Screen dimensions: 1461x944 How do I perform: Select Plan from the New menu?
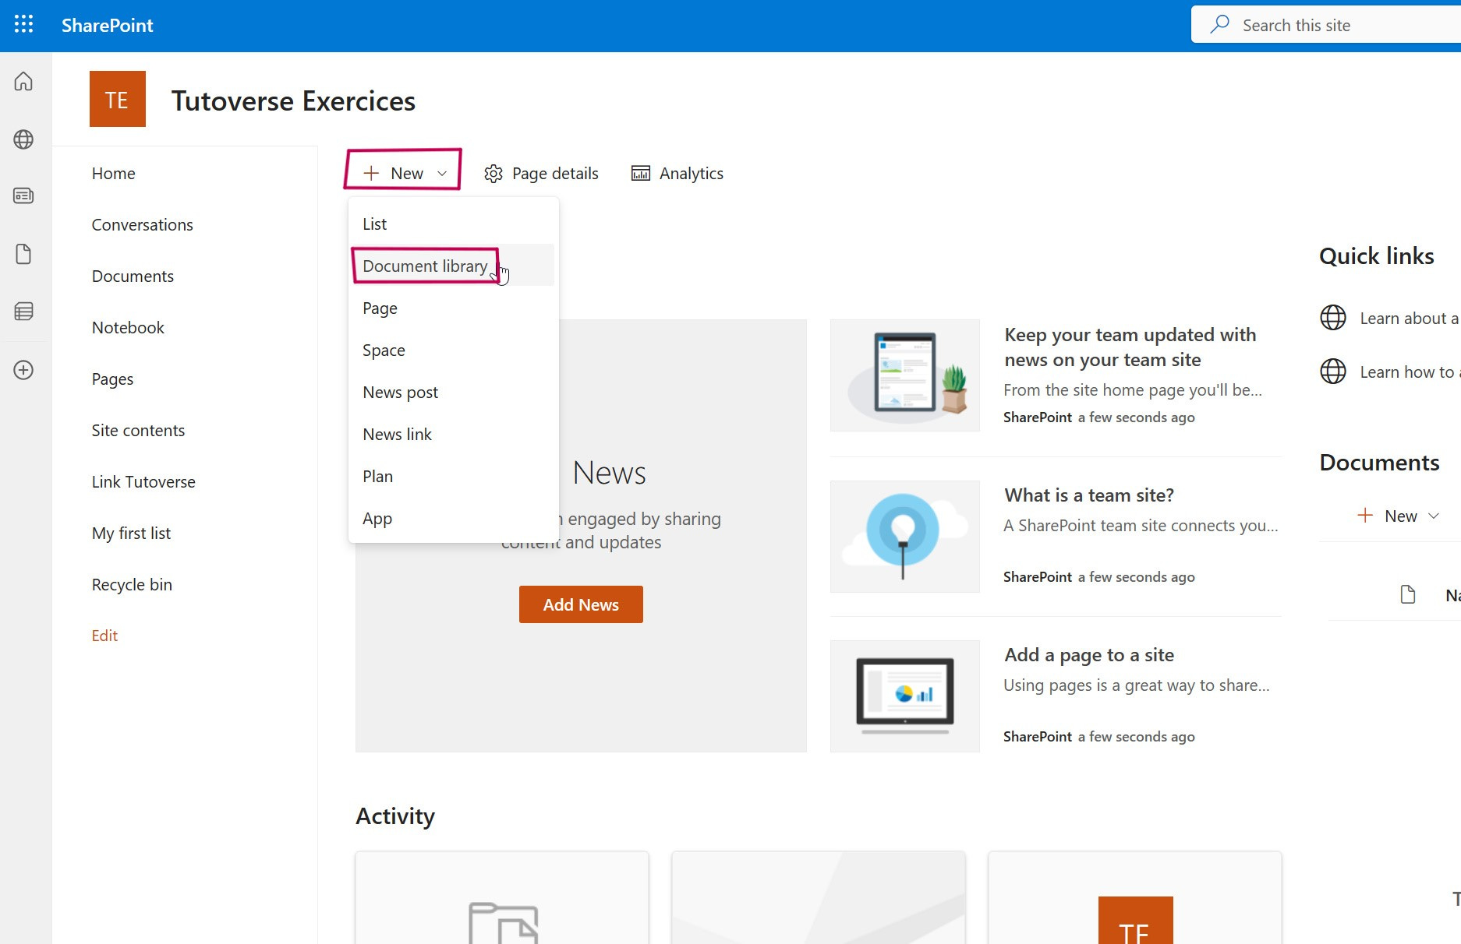click(x=451, y=477)
